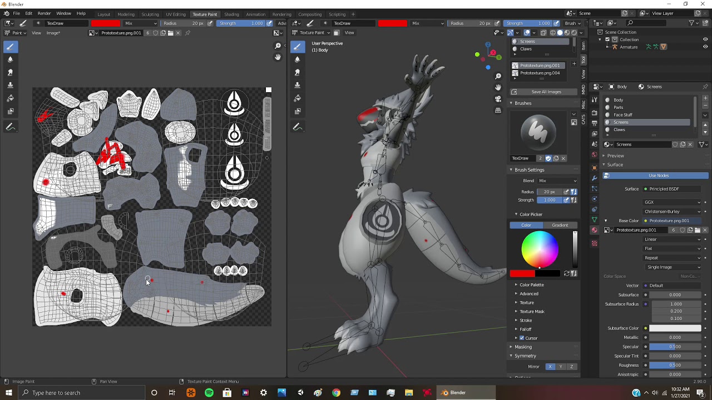The width and height of the screenshot is (712, 400).
Task: Toggle Y mirror symmetry
Action: (561, 367)
